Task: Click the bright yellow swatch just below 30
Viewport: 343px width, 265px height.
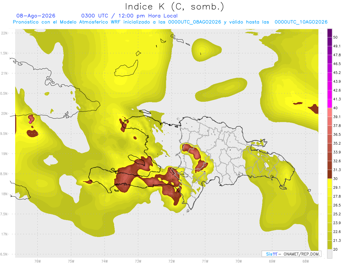Action: (x=330, y=183)
